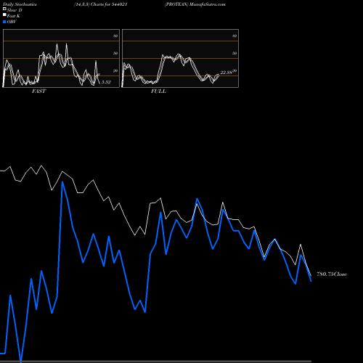The image size is (363, 363).
Task: Select the 'Fast K' legend label
Action: point(14,16)
